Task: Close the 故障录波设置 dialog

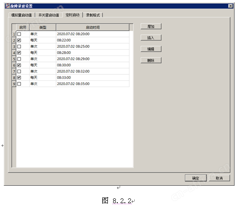Action: (x=230, y=6)
